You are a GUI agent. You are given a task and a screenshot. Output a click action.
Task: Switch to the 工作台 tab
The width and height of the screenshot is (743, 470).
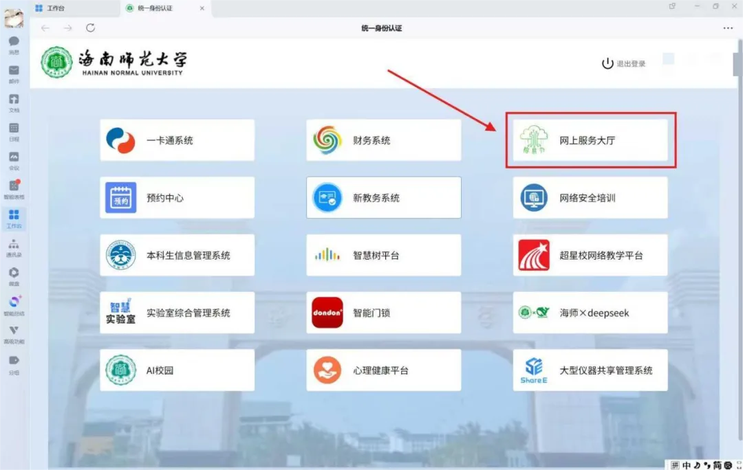(74, 8)
